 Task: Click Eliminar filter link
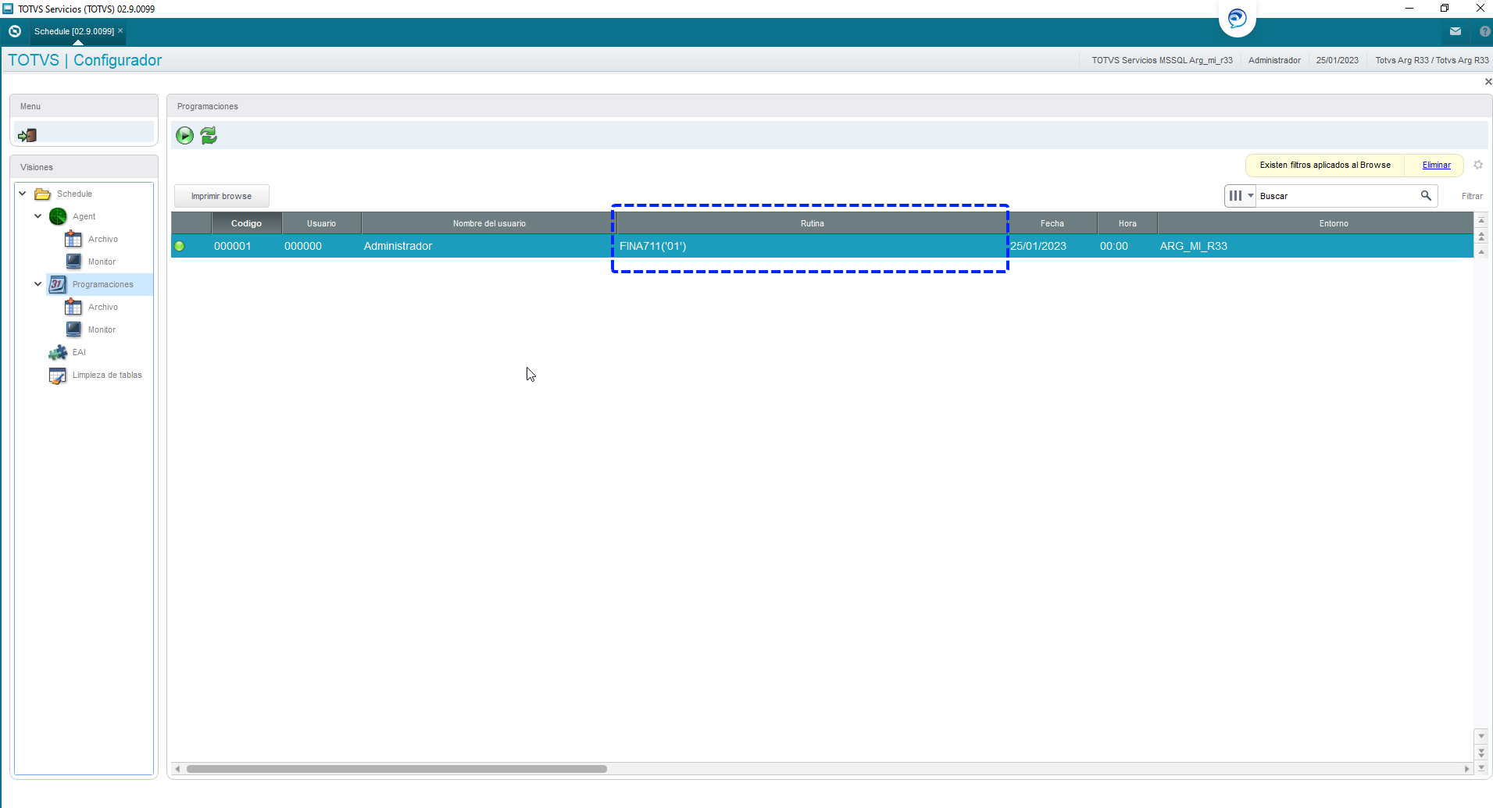tap(1436, 165)
